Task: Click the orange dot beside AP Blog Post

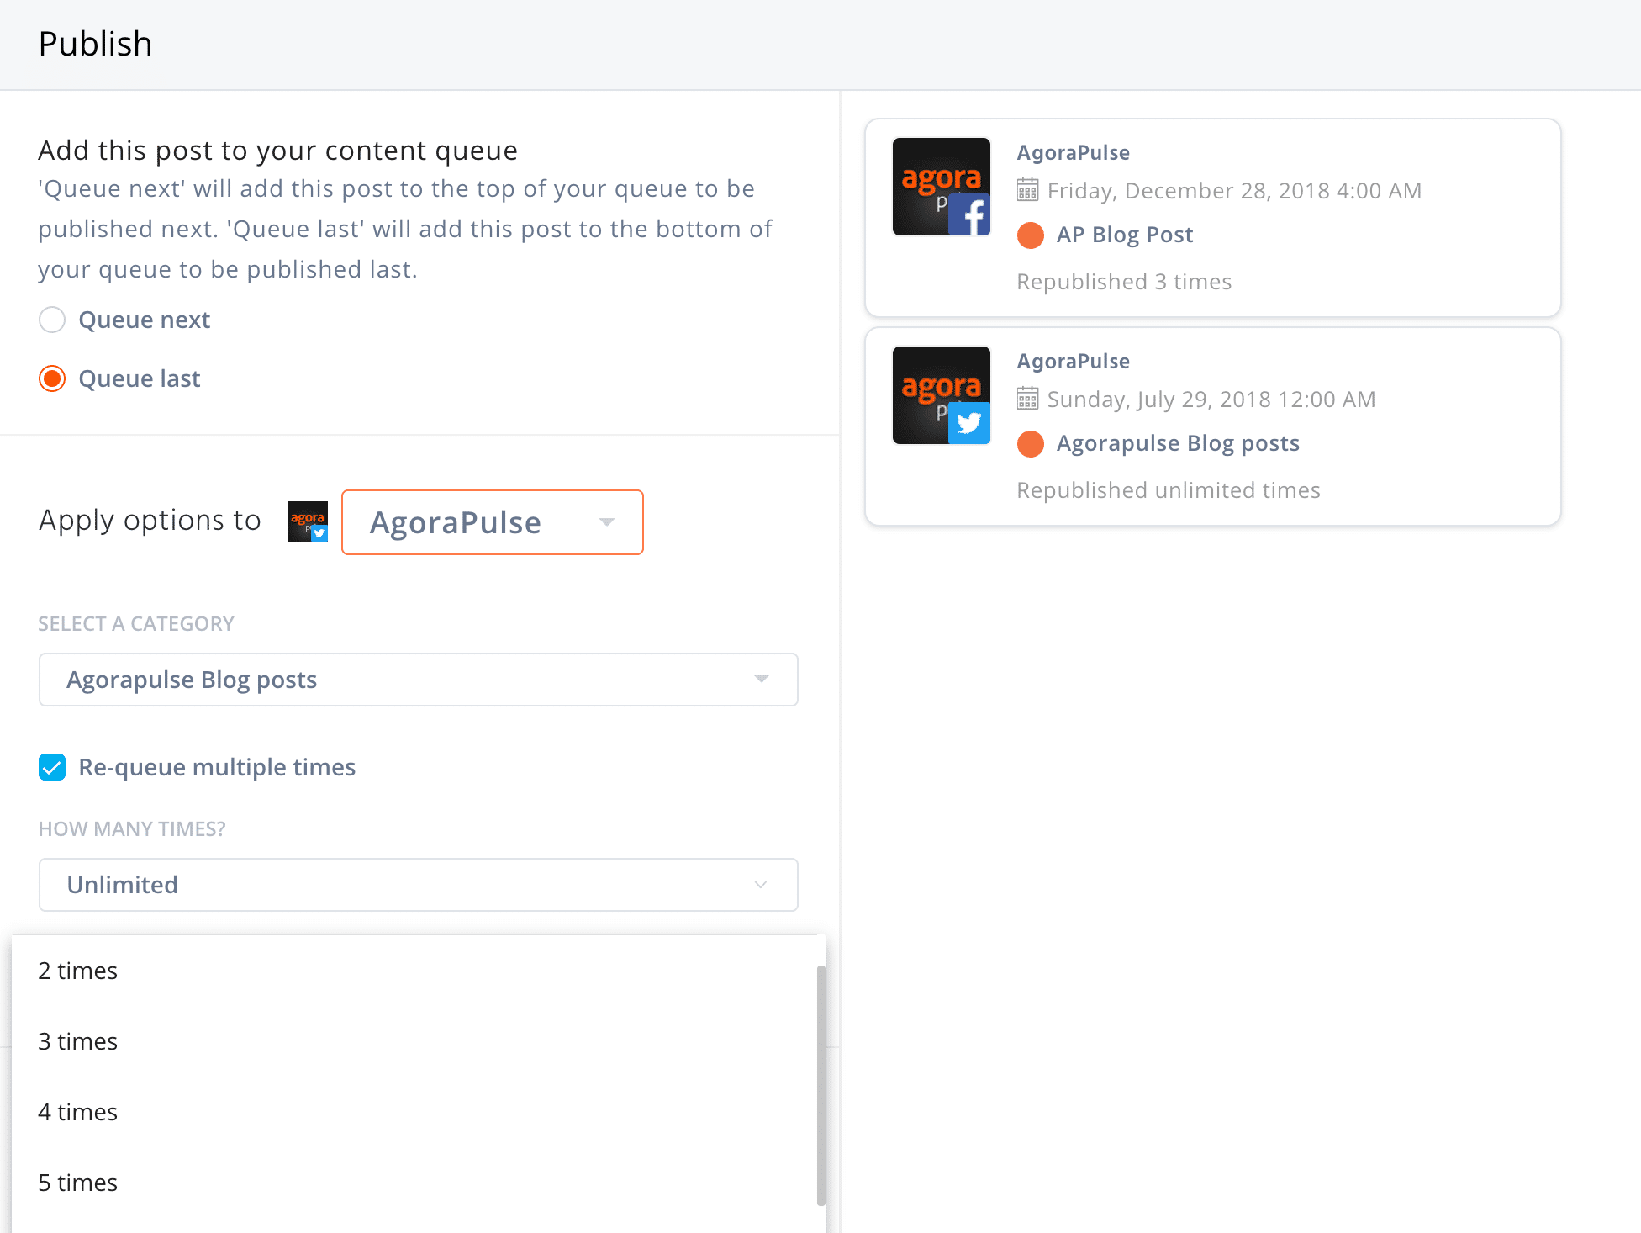Action: (x=1031, y=235)
